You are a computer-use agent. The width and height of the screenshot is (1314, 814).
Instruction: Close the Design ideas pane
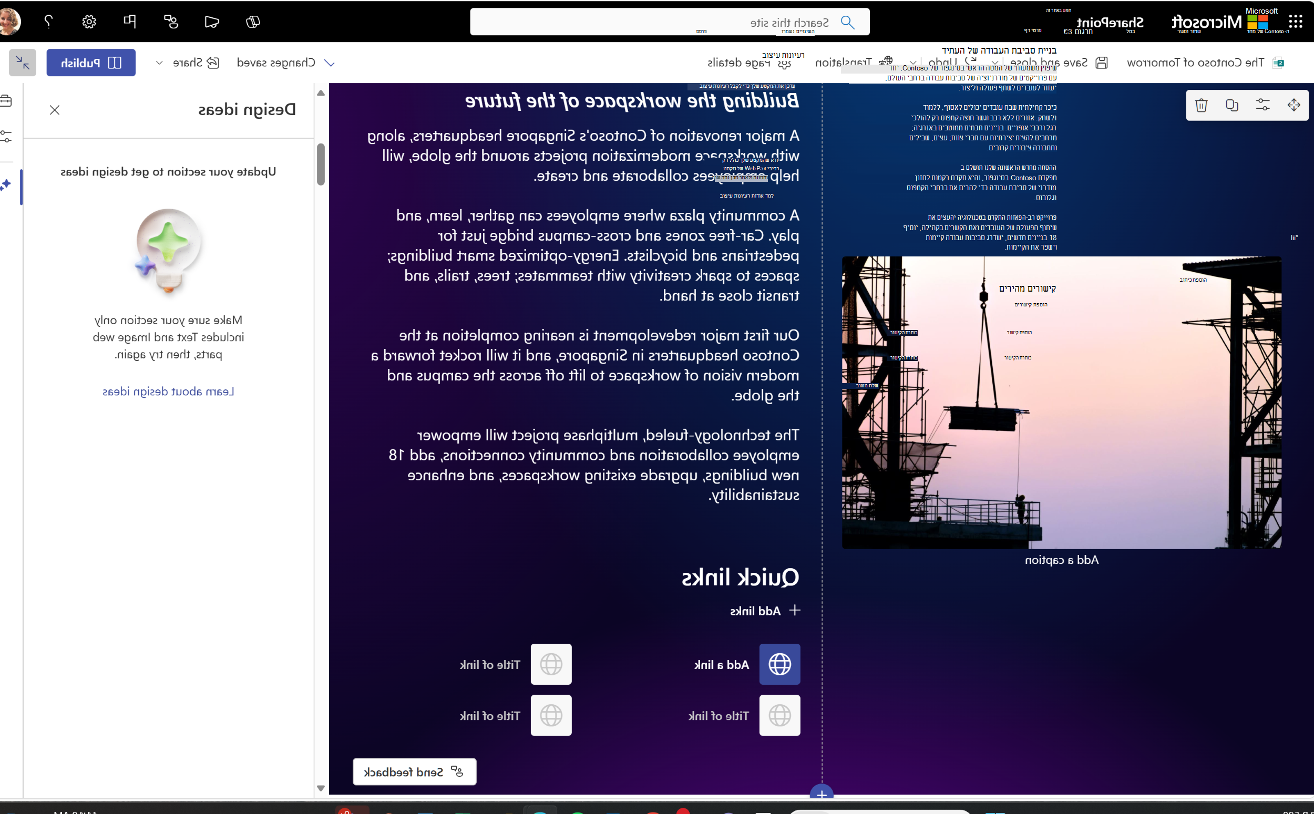tap(54, 110)
